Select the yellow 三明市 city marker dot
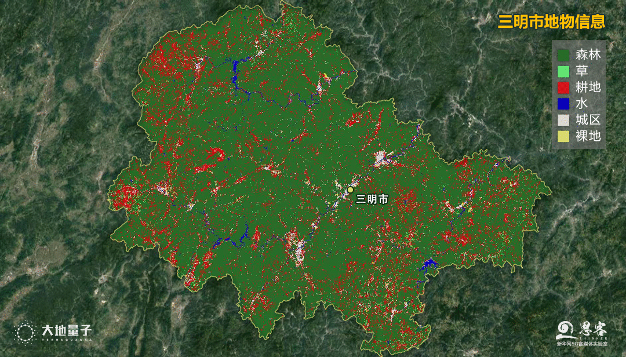 point(350,190)
